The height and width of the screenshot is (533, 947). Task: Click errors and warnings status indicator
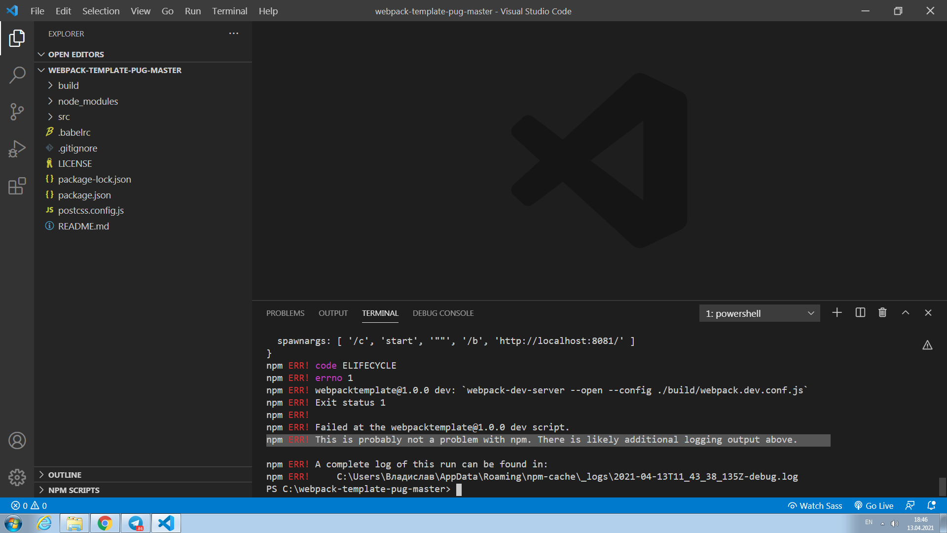pos(29,506)
